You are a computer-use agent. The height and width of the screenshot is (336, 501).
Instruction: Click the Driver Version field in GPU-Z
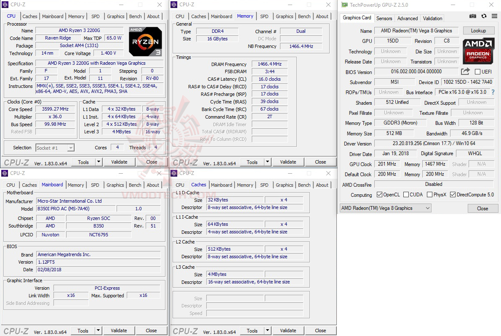point(434,143)
